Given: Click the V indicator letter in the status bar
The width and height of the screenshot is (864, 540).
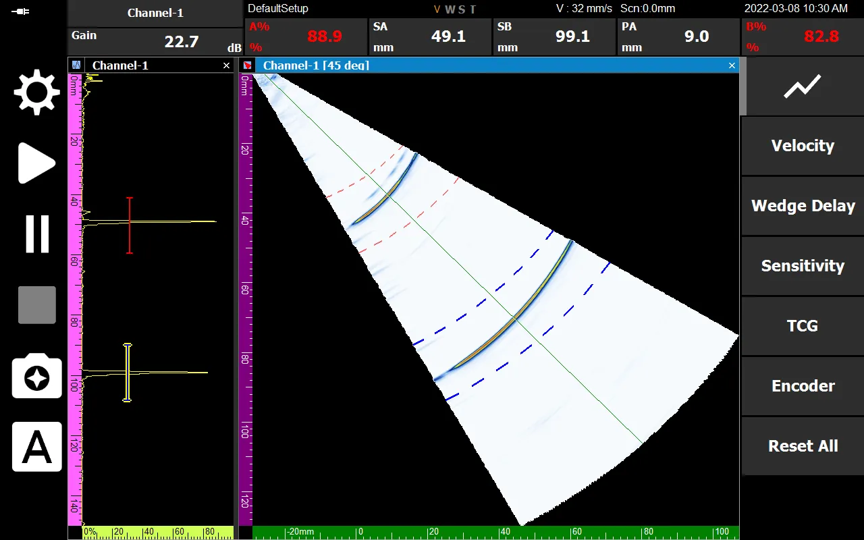Looking at the screenshot, I should point(437,9).
